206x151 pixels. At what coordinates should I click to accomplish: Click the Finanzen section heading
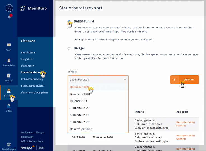[28, 41]
